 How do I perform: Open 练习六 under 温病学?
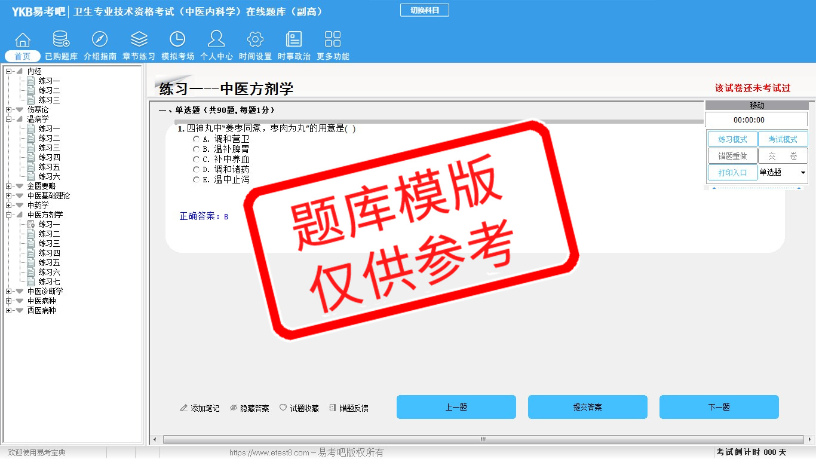click(49, 176)
